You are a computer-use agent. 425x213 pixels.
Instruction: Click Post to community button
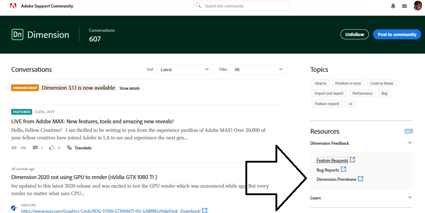(x=397, y=34)
